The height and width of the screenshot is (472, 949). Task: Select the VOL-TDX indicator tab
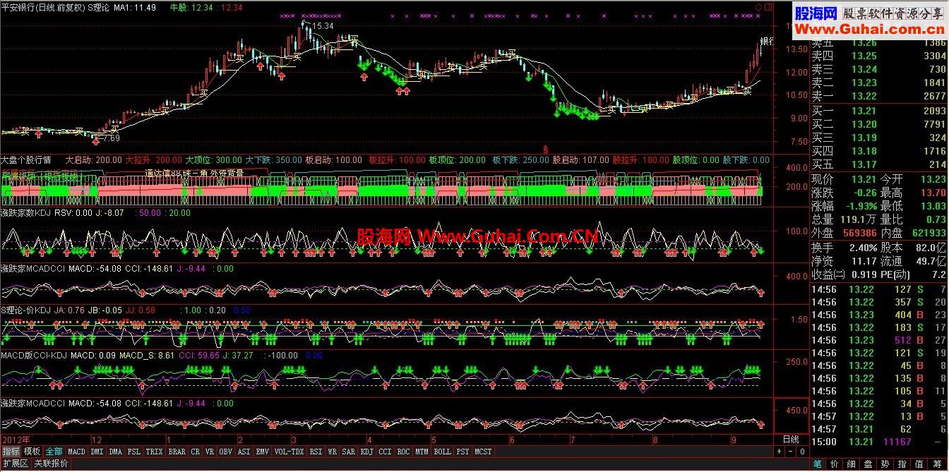(289, 452)
